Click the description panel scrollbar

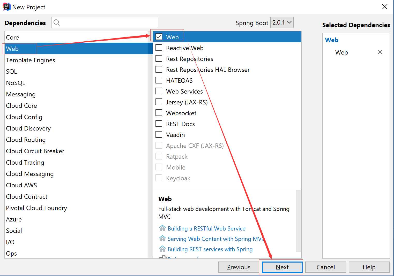[x=299, y=221]
